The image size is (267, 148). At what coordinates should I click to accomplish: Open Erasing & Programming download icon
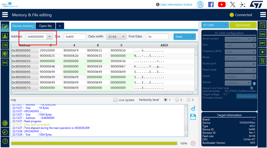coord(5,36)
